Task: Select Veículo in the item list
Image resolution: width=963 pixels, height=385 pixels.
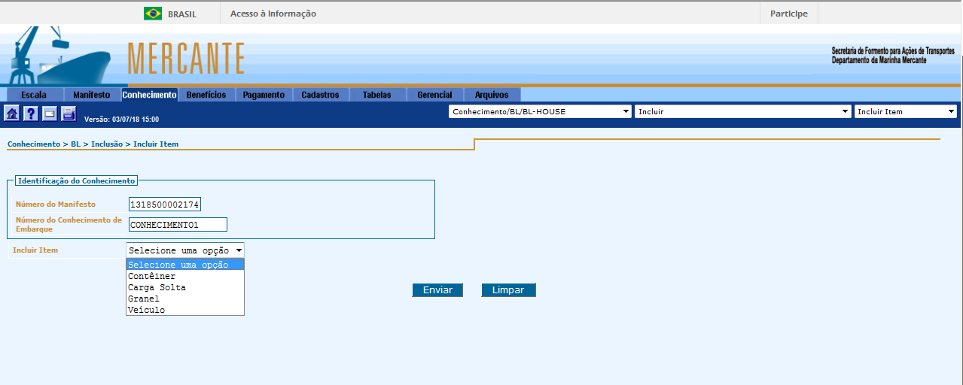Action: (146, 310)
